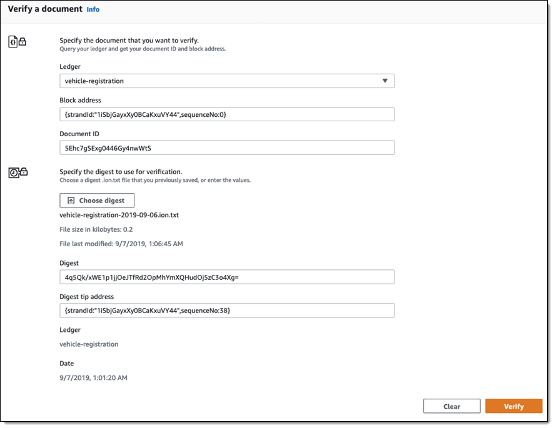The height and width of the screenshot is (428, 554).
Task: Click the read-only vehicle-registration ledger value at bottom
Action: pyautogui.click(x=89, y=344)
